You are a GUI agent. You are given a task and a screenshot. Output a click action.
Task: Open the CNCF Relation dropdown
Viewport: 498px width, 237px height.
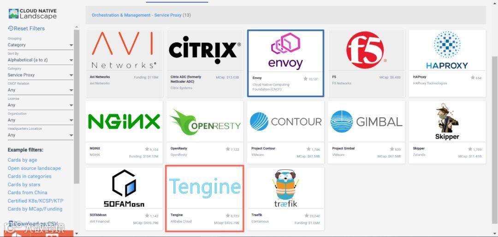coord(40,90)
